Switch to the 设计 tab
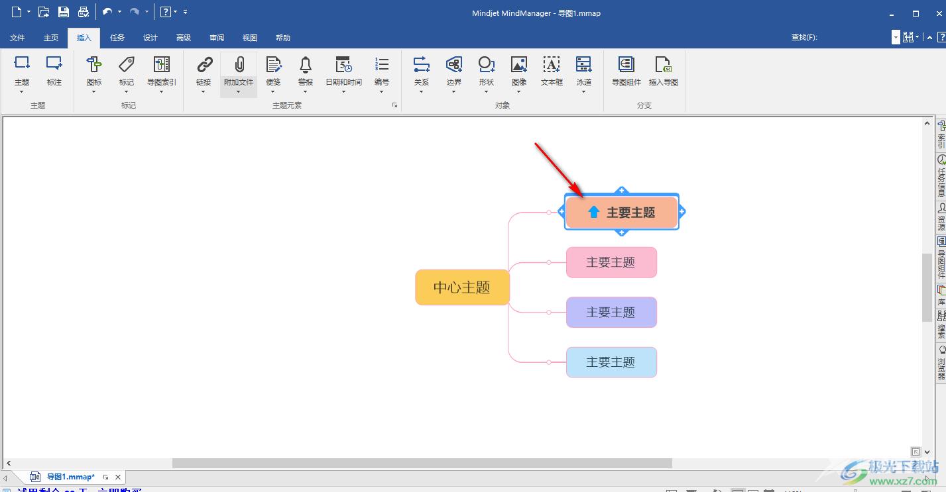Viewport: 946px width, 492px height. pyautogui.click(x=150, y=38)
